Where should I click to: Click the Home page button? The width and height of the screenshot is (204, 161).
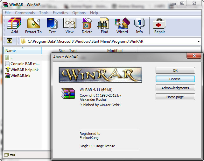tap(175, 97)
